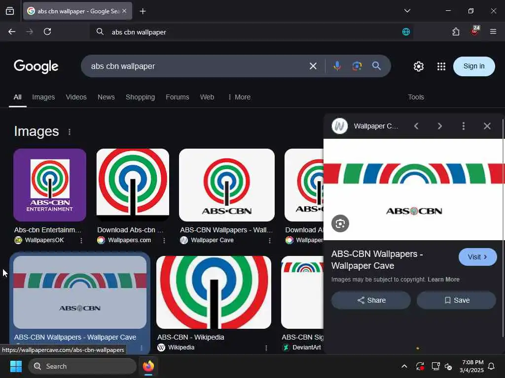Save the previewed image
The width and height of the screenshot is (505, 378).
(456, 300)
